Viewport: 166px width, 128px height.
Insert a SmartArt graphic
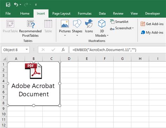tap(119, 22)
